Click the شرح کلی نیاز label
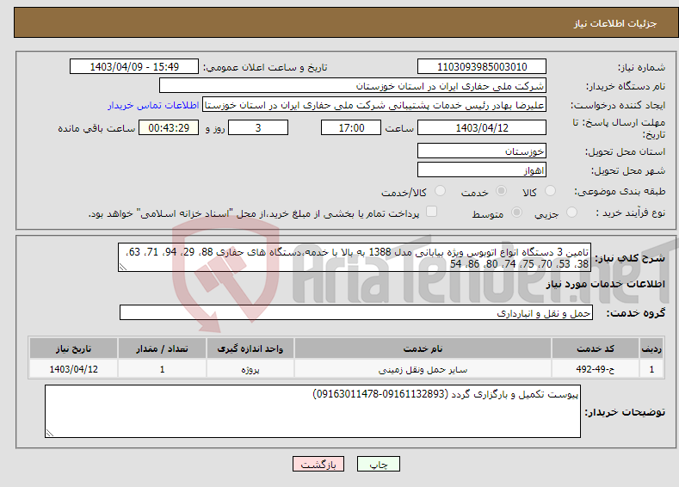The image size is (679, 487). (630, 258)
